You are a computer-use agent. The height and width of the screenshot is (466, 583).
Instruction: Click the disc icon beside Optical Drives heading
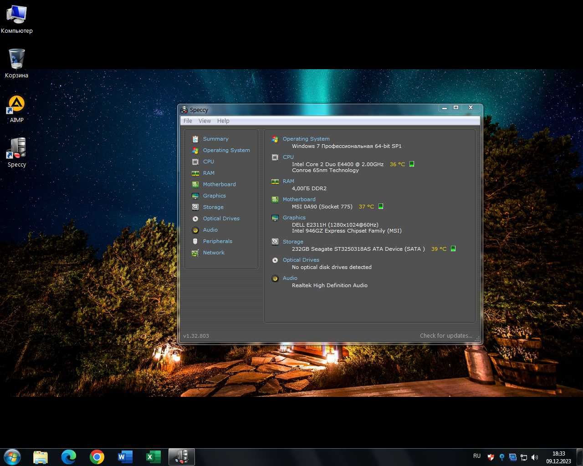tap(275, 260)
